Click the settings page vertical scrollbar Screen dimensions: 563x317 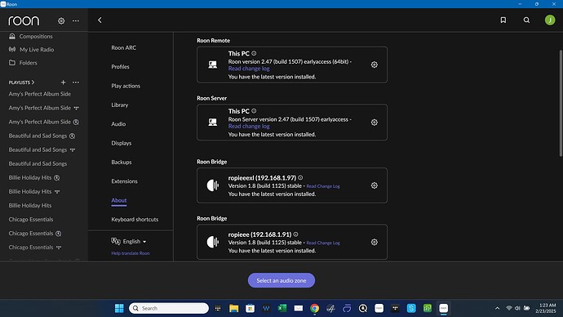point(561,104)
